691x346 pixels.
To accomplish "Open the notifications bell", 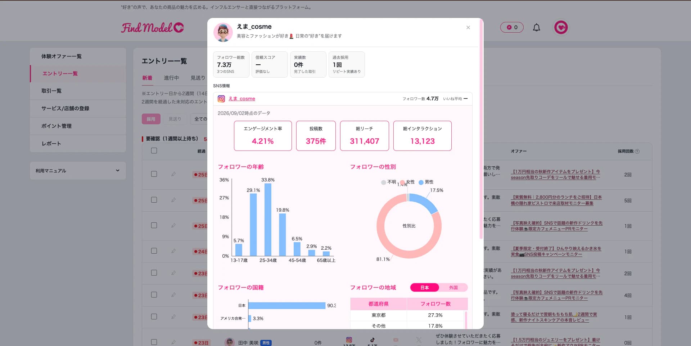I will (x=536, y=28).
